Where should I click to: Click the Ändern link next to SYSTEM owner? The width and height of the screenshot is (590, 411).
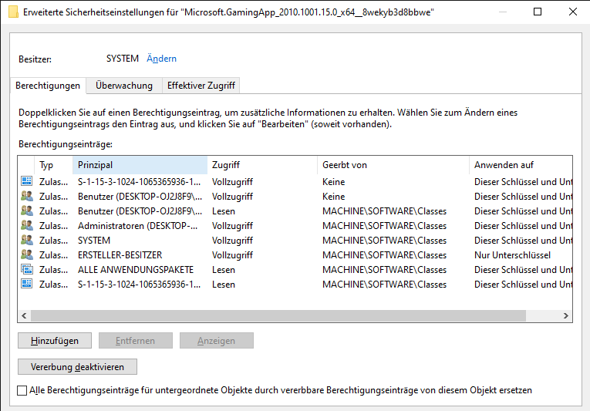161,59
